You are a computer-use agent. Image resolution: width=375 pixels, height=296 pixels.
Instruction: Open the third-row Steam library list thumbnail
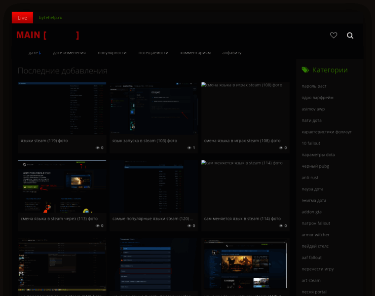pos(62,264)
